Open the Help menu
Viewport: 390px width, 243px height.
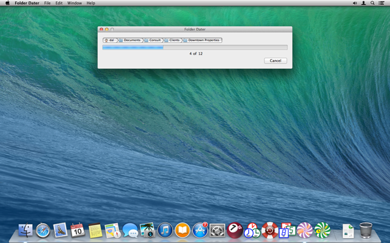pyautogui.click(x=91, y=3)
